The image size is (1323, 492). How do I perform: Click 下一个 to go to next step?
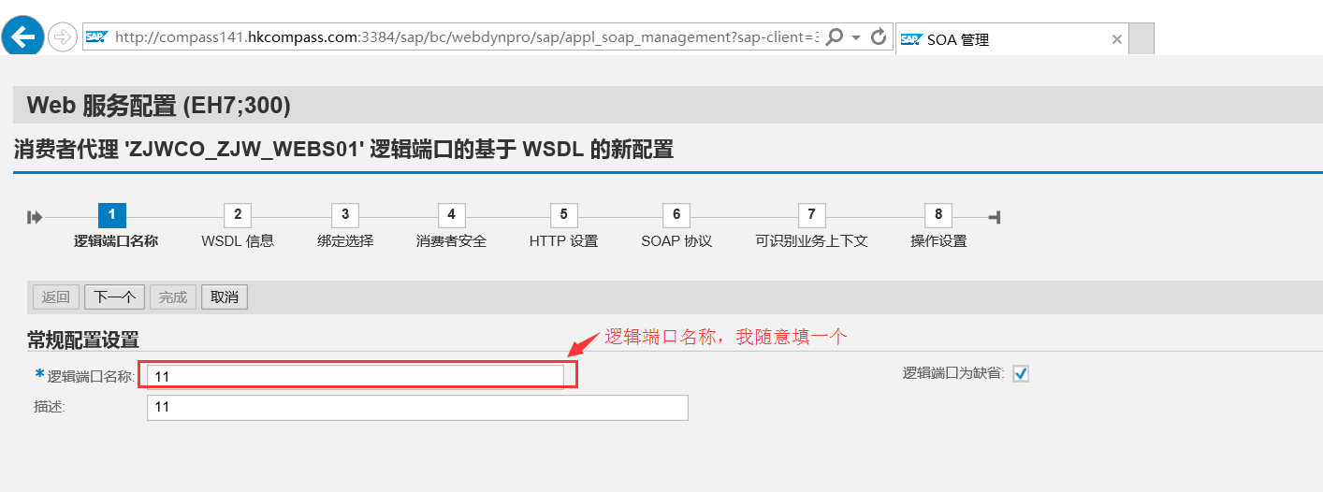point(114,297)
